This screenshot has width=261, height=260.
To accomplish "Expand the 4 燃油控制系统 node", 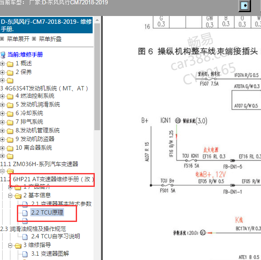I will (x=2, y=96).
